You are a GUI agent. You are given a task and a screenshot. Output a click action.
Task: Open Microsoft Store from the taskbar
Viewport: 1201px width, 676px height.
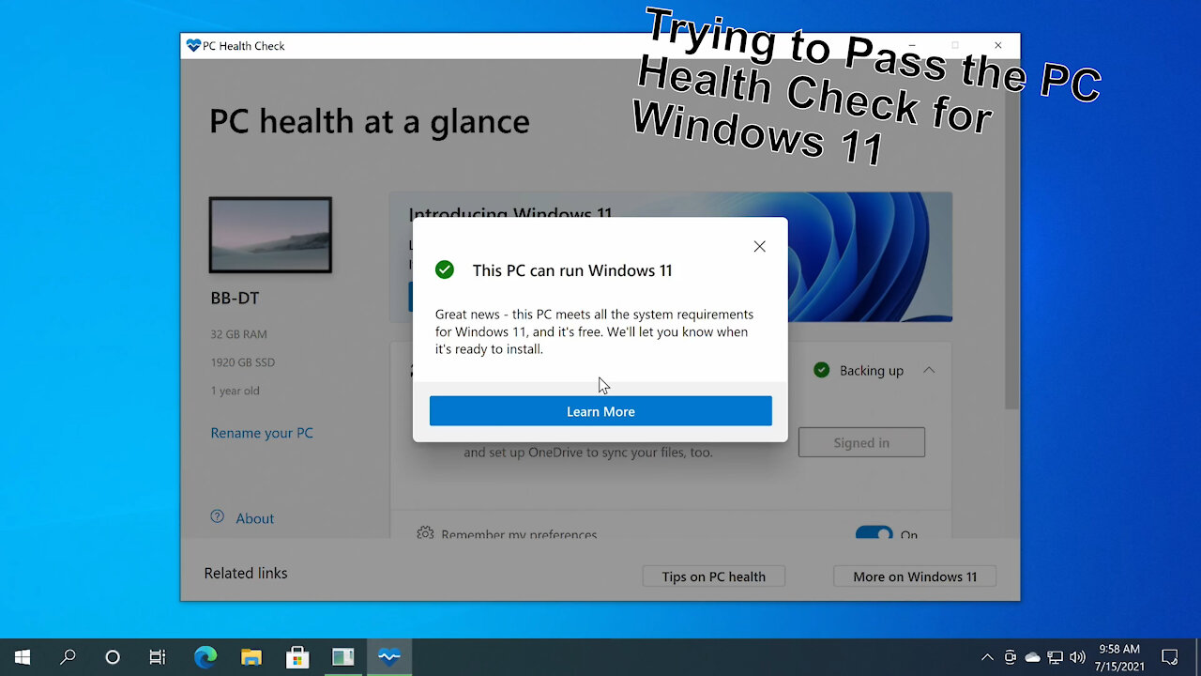click(x=297, y=657)
